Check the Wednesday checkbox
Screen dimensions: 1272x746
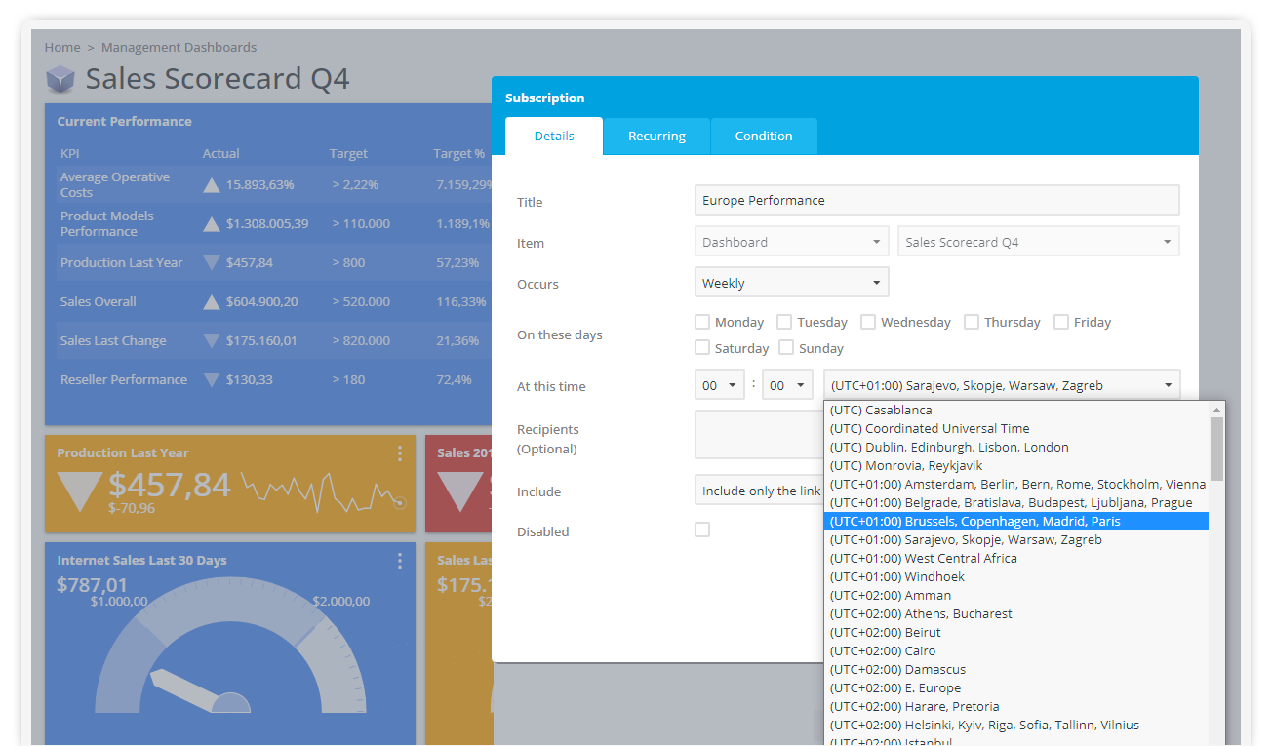tap(868, 322)
